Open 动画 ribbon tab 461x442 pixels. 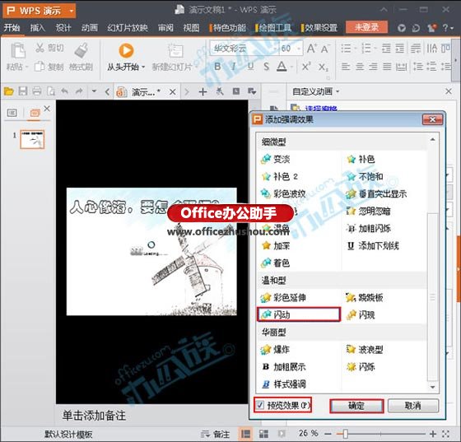click(x=90, y=28)
